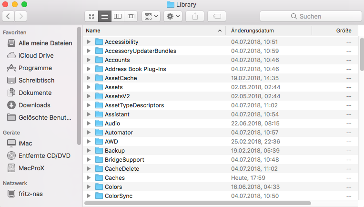Sort by Name column header
Image resolution: width=364 pixels, height=207 pixels.
tap(154, 31)
